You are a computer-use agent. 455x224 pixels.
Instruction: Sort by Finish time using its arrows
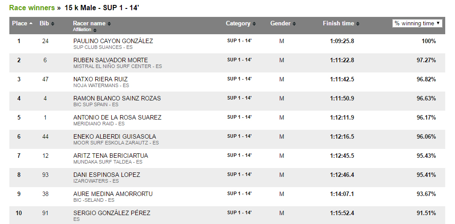click(x=358, y=24)
